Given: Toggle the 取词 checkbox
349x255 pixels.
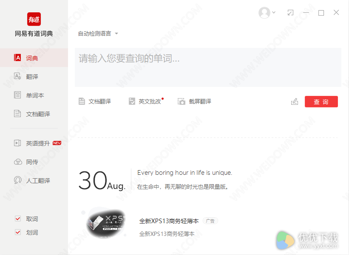Looking at the screenshot, I should click(x=18, y=219).
